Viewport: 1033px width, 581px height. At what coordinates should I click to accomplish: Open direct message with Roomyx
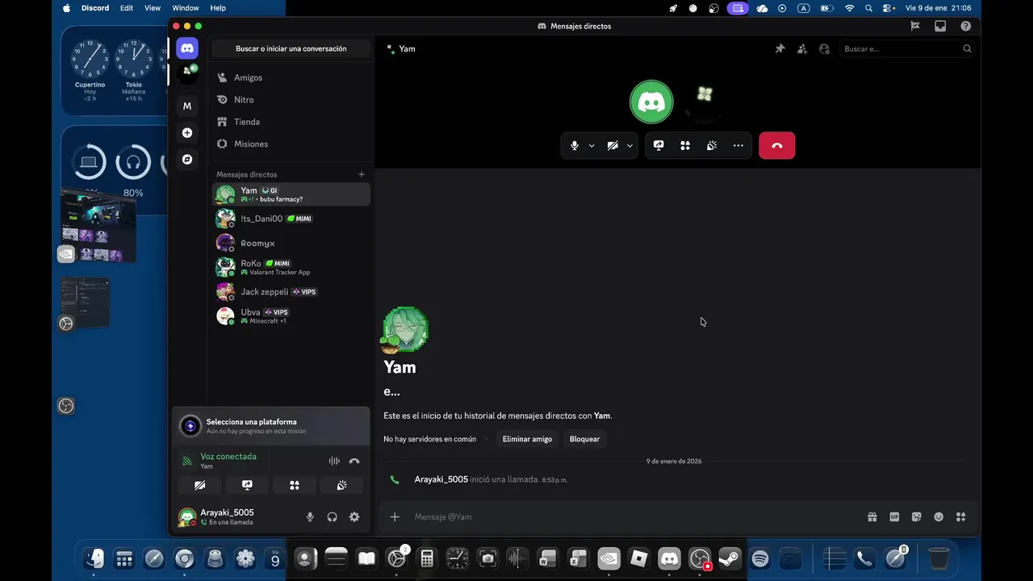tap(291, 243)
